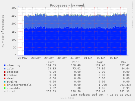This screenshot has height=101, width=135.
Task: Click the 300 y-axis tick label
Action: click(14, 8)
